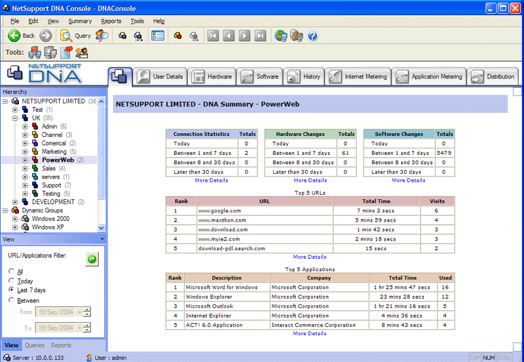Select the Summary icon tab

coord(120,76)
